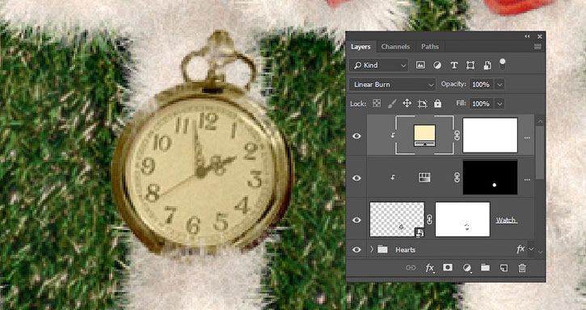Open the Opacity slider dropdown arrow

point(500,85)
